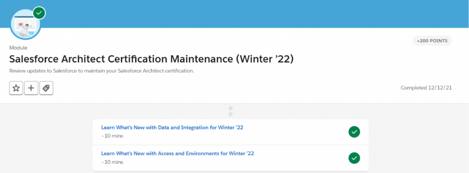Click checkmark beside Data and Integration unit
The width and height of the screenshot is (469, 173).
[x=354, y=132]
